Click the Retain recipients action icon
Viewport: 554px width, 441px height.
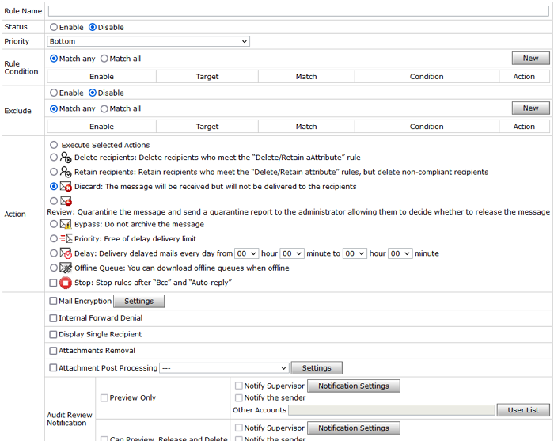[66, 172]
